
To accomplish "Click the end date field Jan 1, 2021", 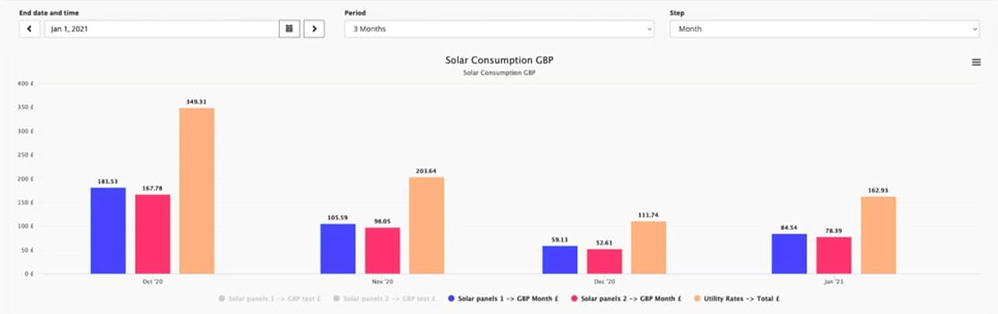I will pyautogui.click(x=161, y=29).
